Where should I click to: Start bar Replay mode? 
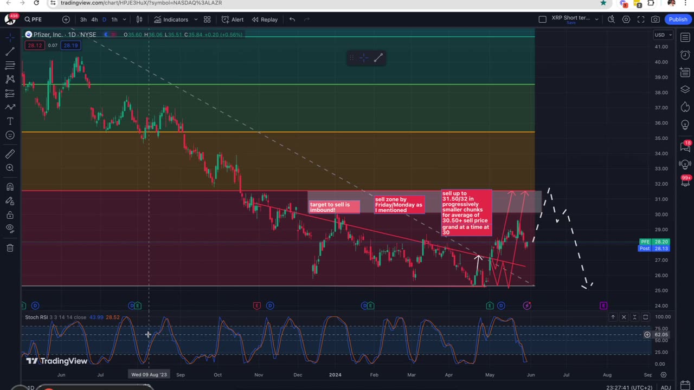tap(265, 19)
